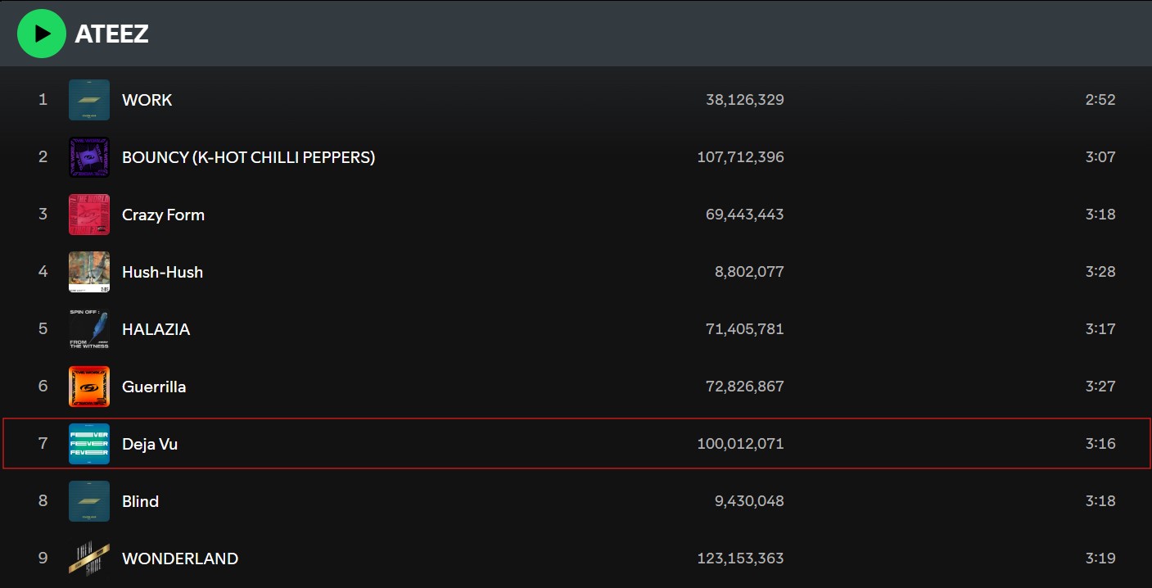The height and width of the screenshot is (588, 1152).
Task: Select the 9,430,048 plays figure
Action: coord(749,501)
